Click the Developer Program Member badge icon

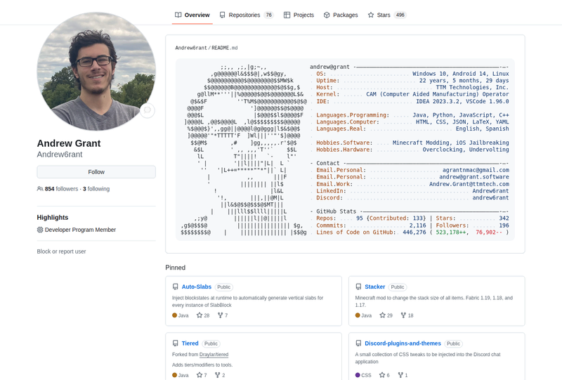coord(40,230)
